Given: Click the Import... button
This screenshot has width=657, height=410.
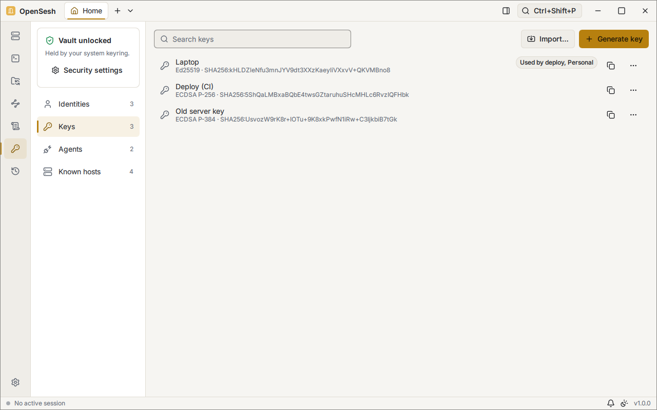Looking at the screenshot, I should point(548,39).
